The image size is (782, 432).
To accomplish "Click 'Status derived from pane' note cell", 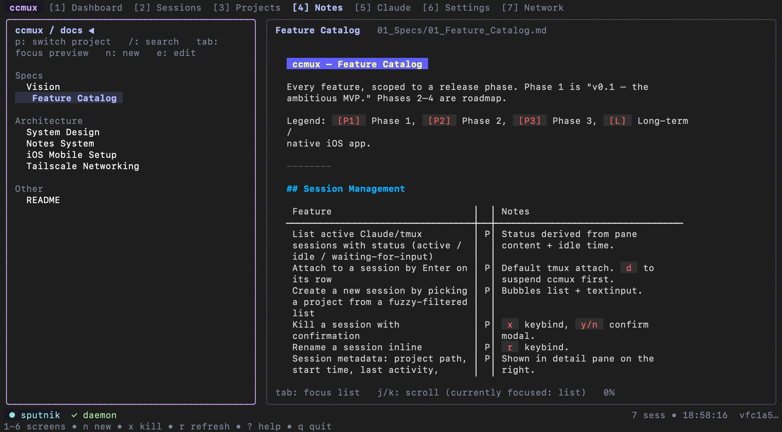I will pos(570,240).
